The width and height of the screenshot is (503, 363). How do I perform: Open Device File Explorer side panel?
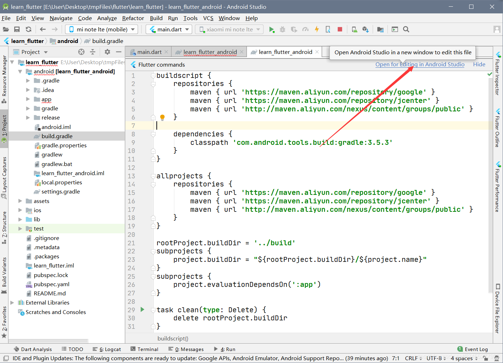(x=498, y=308)
